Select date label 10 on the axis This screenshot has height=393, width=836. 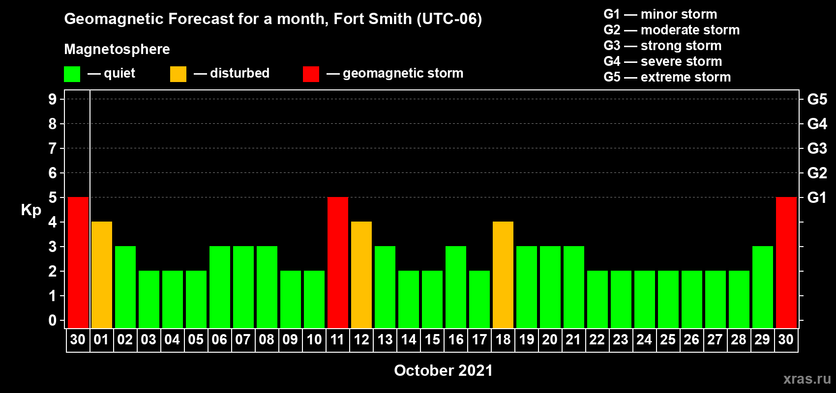[314, 340]
